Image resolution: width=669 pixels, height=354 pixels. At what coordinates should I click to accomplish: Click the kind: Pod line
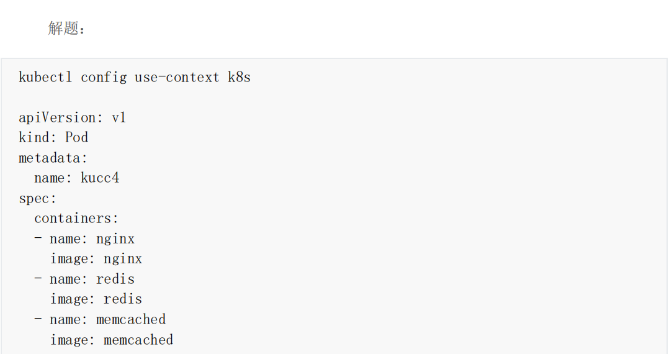pos(53,137)
